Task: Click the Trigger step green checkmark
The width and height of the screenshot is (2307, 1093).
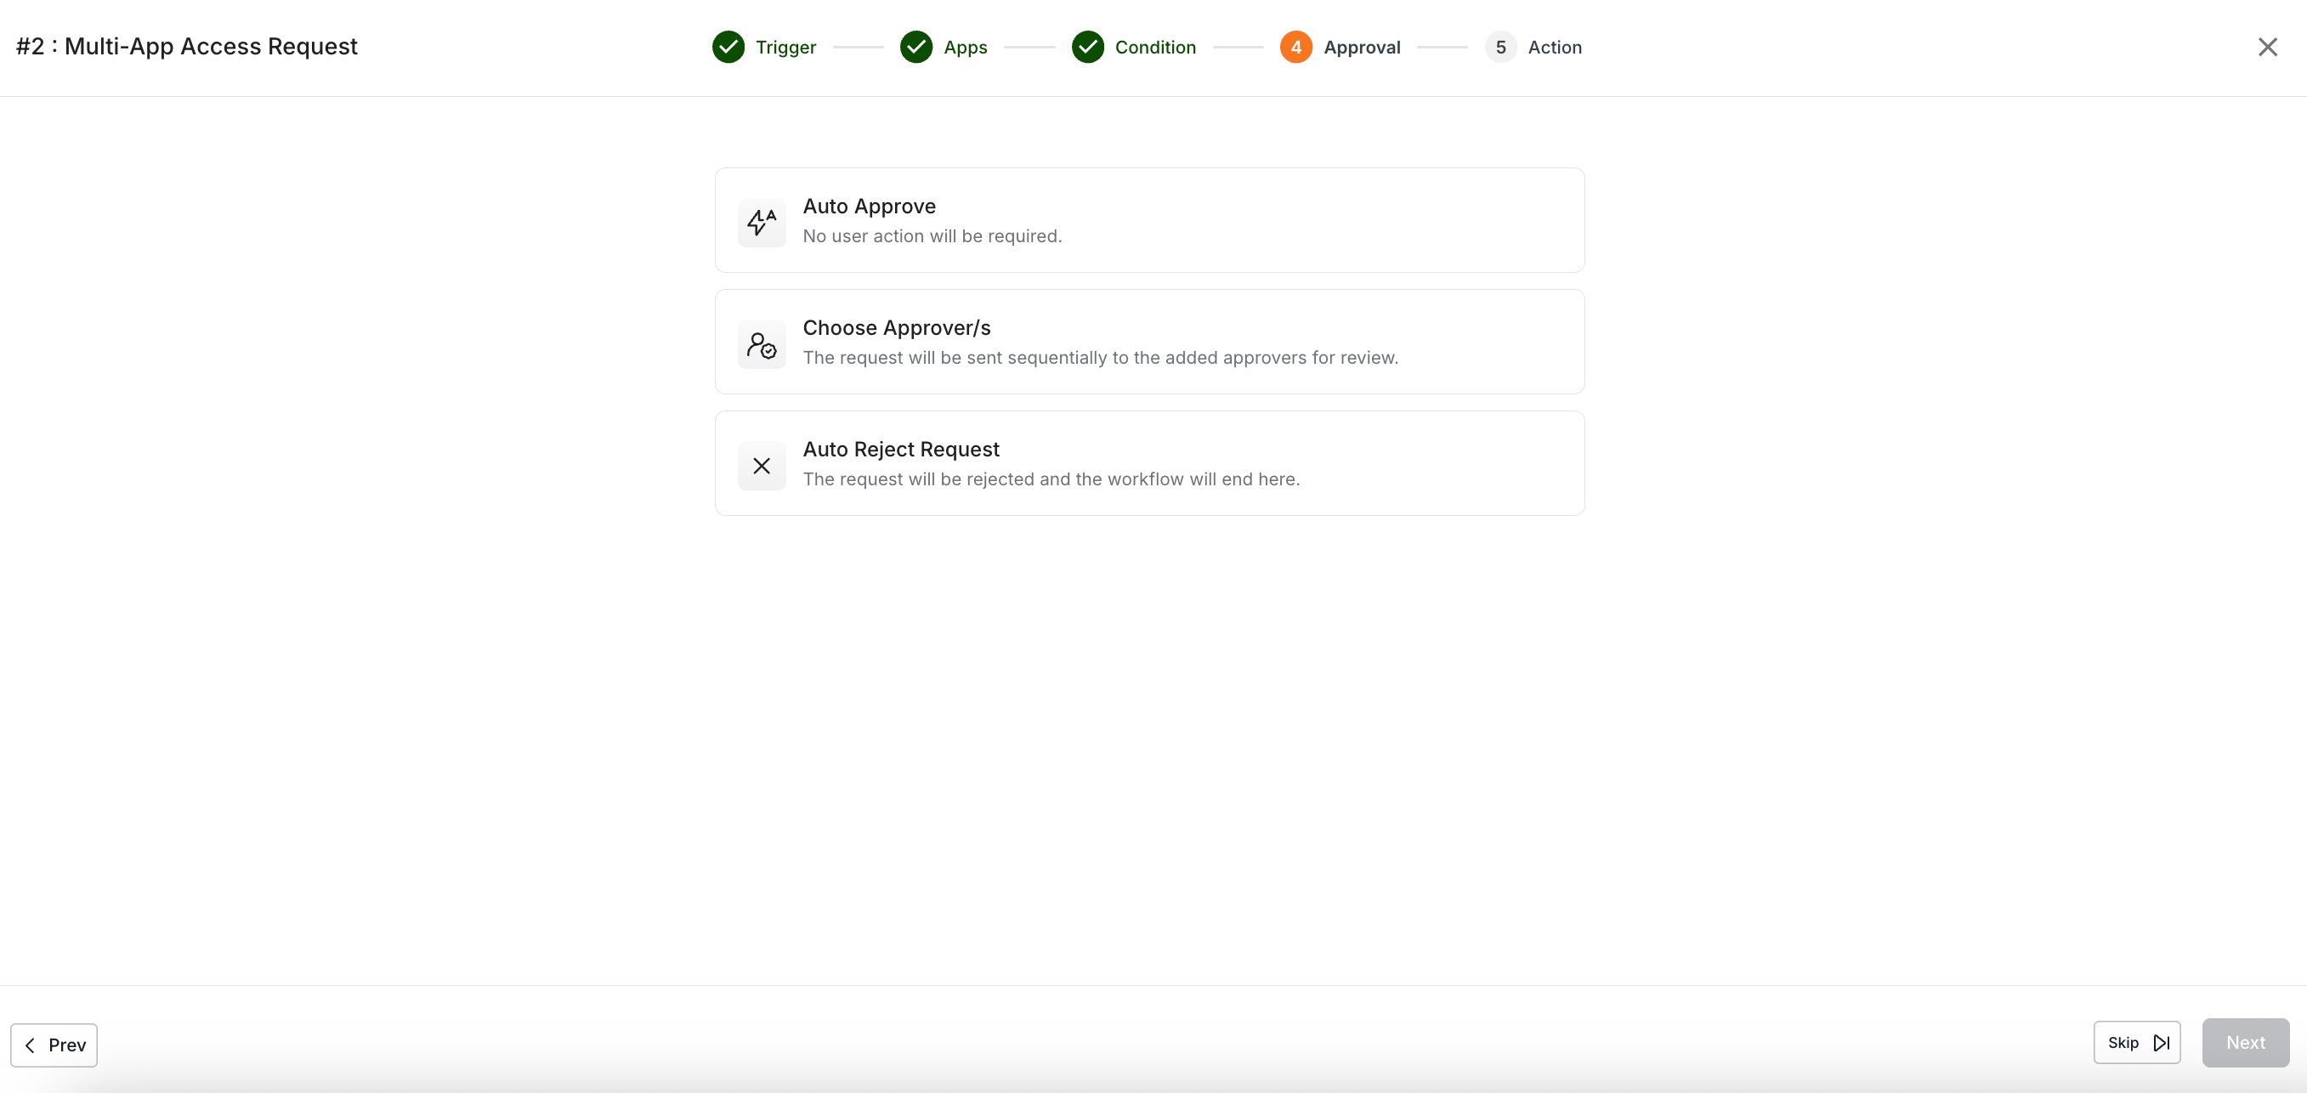Action: tap(728, 48)
